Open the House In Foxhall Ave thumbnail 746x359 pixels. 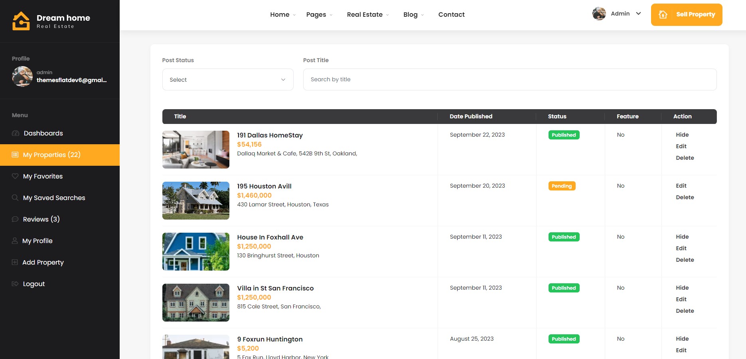(x=196, y=251)
